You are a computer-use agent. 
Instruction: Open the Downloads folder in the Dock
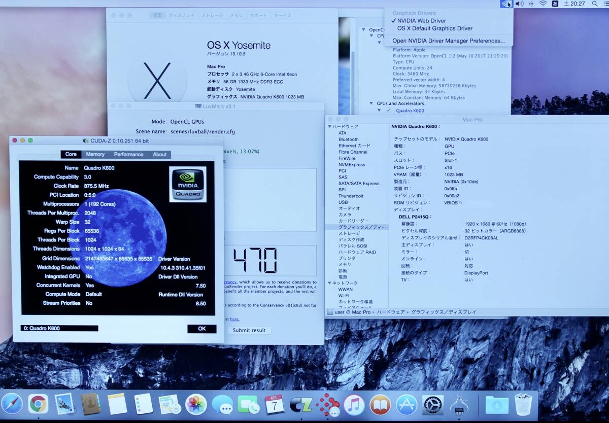click(497, 405)
